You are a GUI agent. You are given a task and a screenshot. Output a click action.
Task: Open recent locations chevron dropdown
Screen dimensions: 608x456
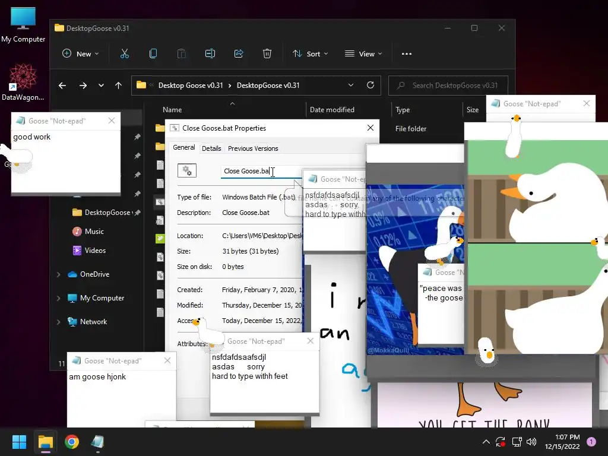click(101, 85)
